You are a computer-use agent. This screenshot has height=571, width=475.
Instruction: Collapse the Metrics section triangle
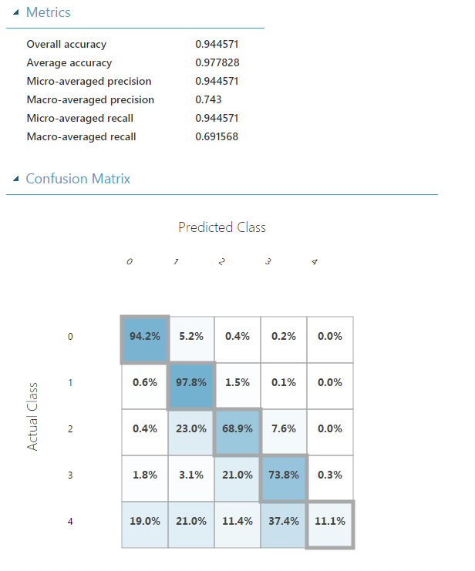(x=16, y=13)
